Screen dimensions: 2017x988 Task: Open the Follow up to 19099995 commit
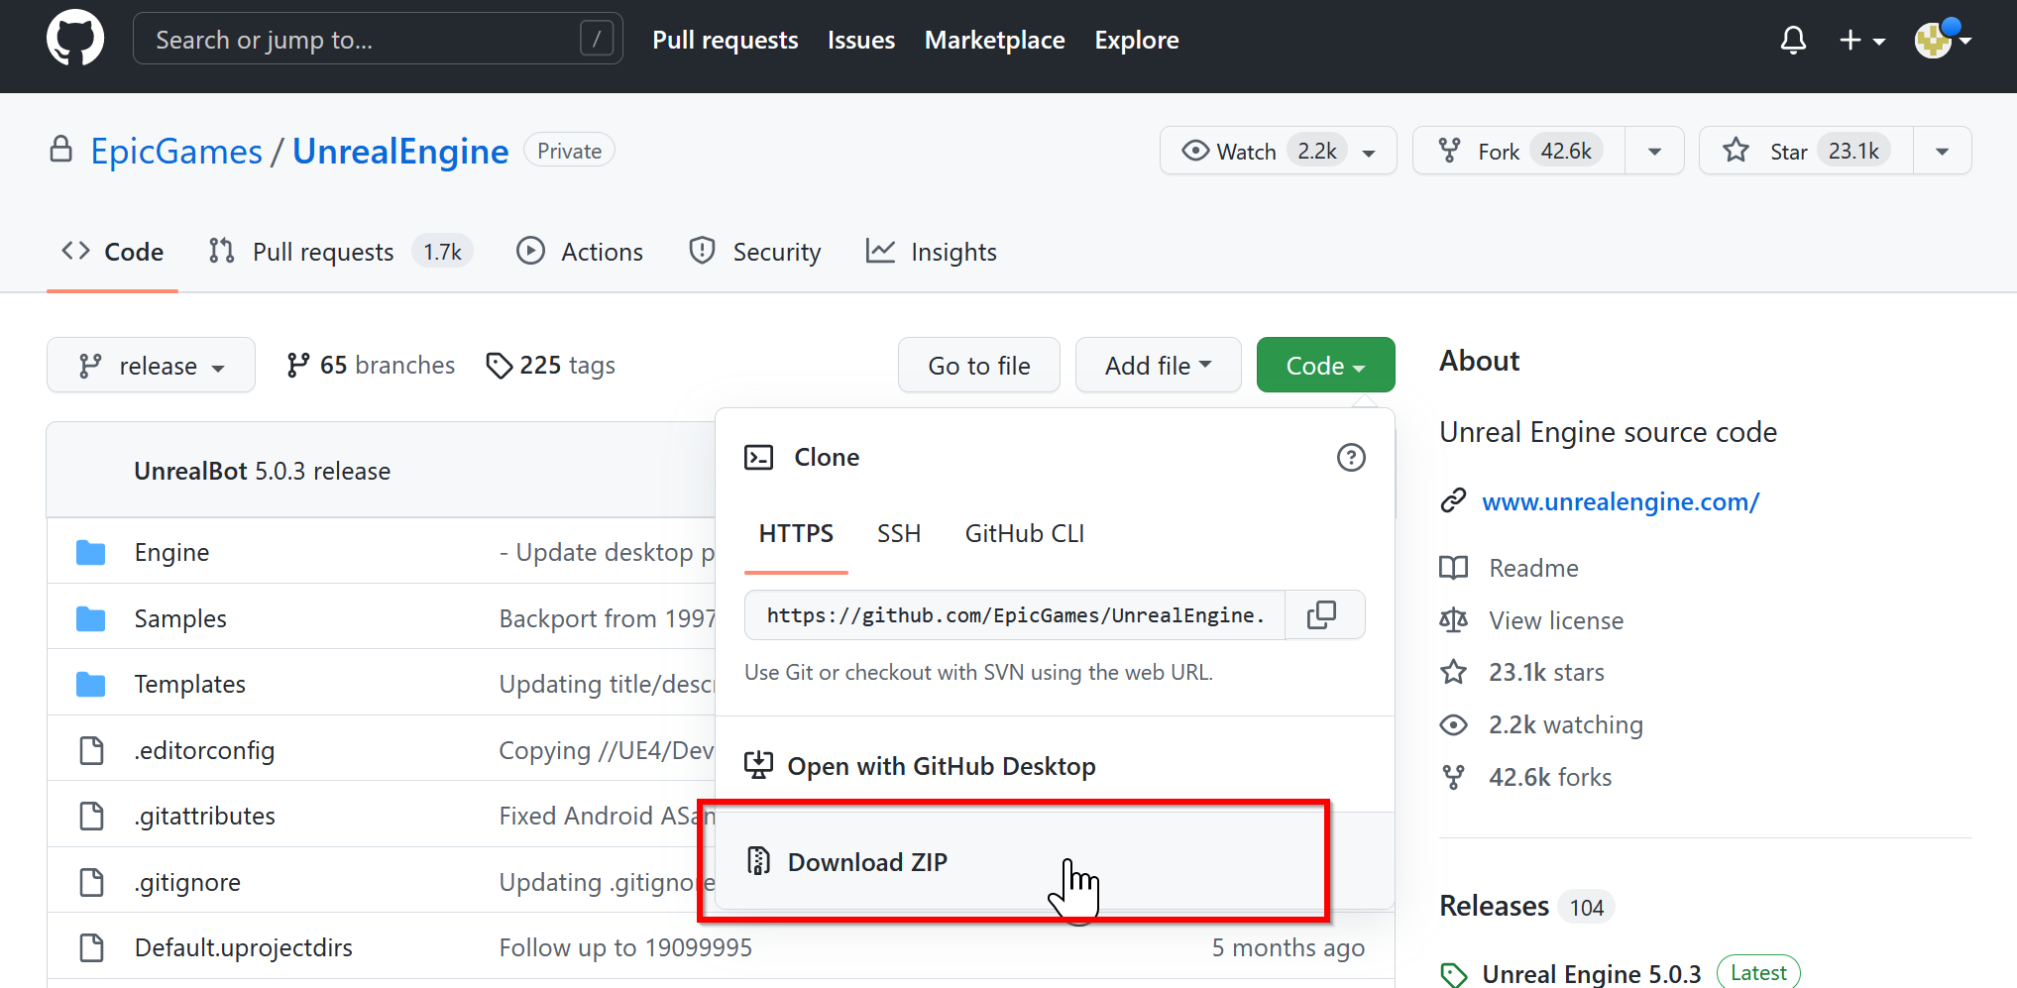[x=625, y=947]
